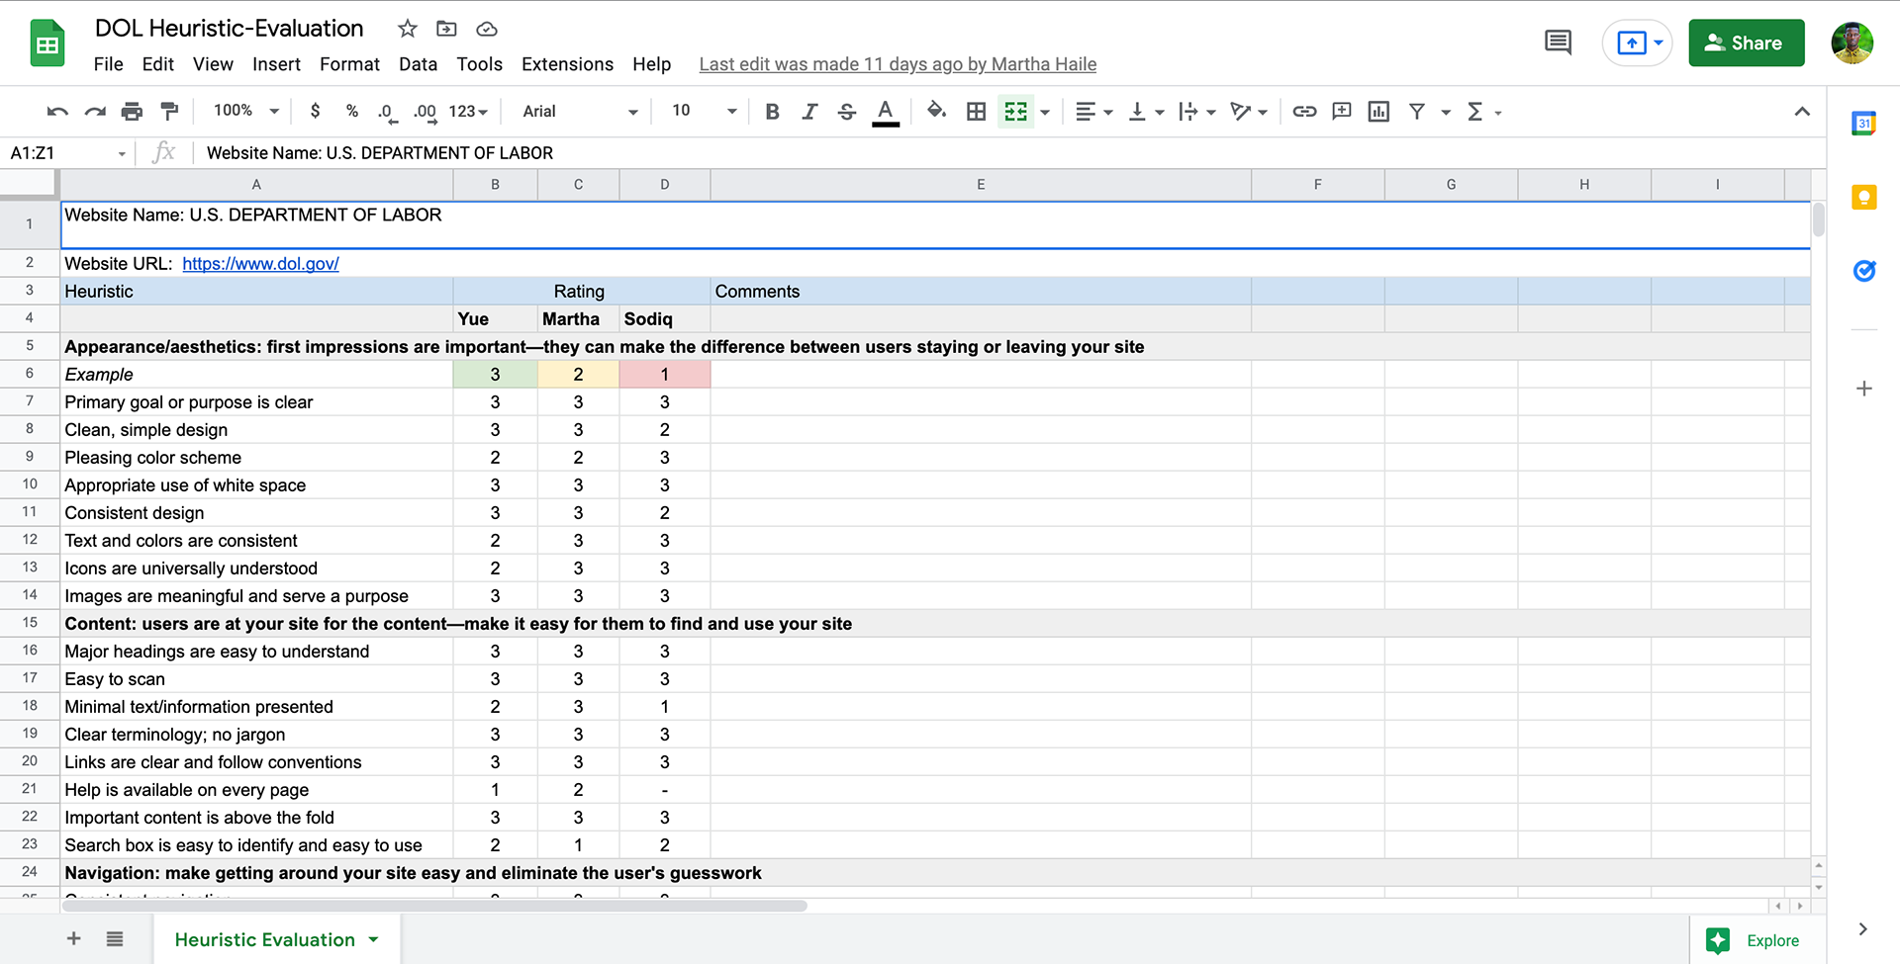Expand merge type dropdown arrow

pyautogui.click(x=1045, y=113)
